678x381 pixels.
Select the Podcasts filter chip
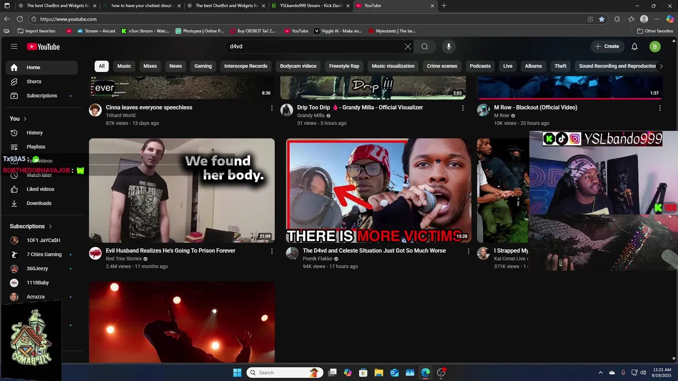(480, 66)
